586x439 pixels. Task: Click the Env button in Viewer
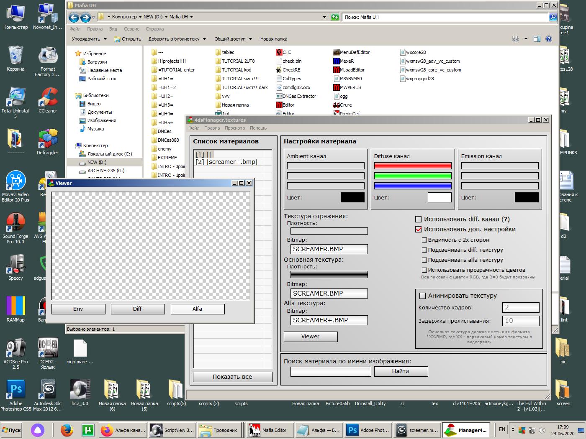78,309
